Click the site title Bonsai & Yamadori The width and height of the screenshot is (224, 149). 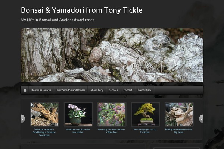[81, 10]
